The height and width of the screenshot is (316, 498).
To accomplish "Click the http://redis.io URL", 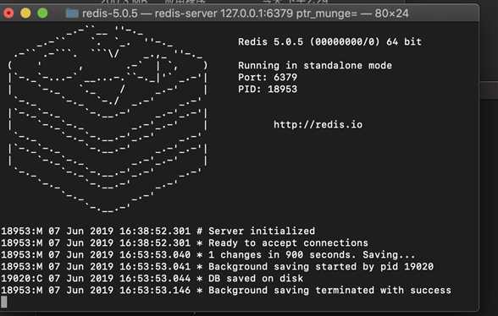I will click(x=318, y=124).
